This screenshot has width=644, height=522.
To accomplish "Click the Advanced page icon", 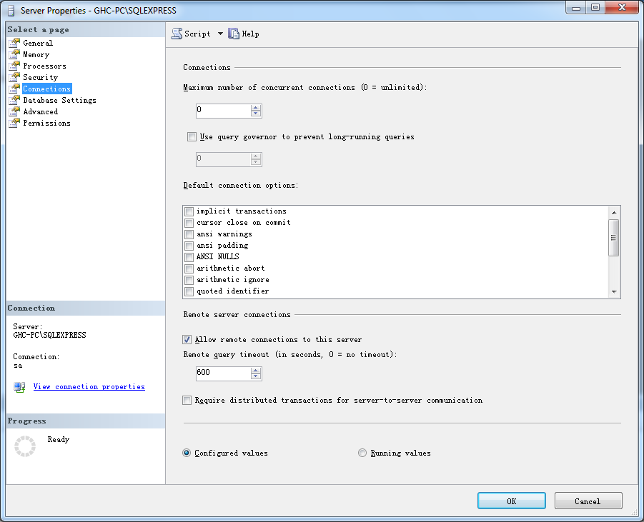I will pos(14,111).
